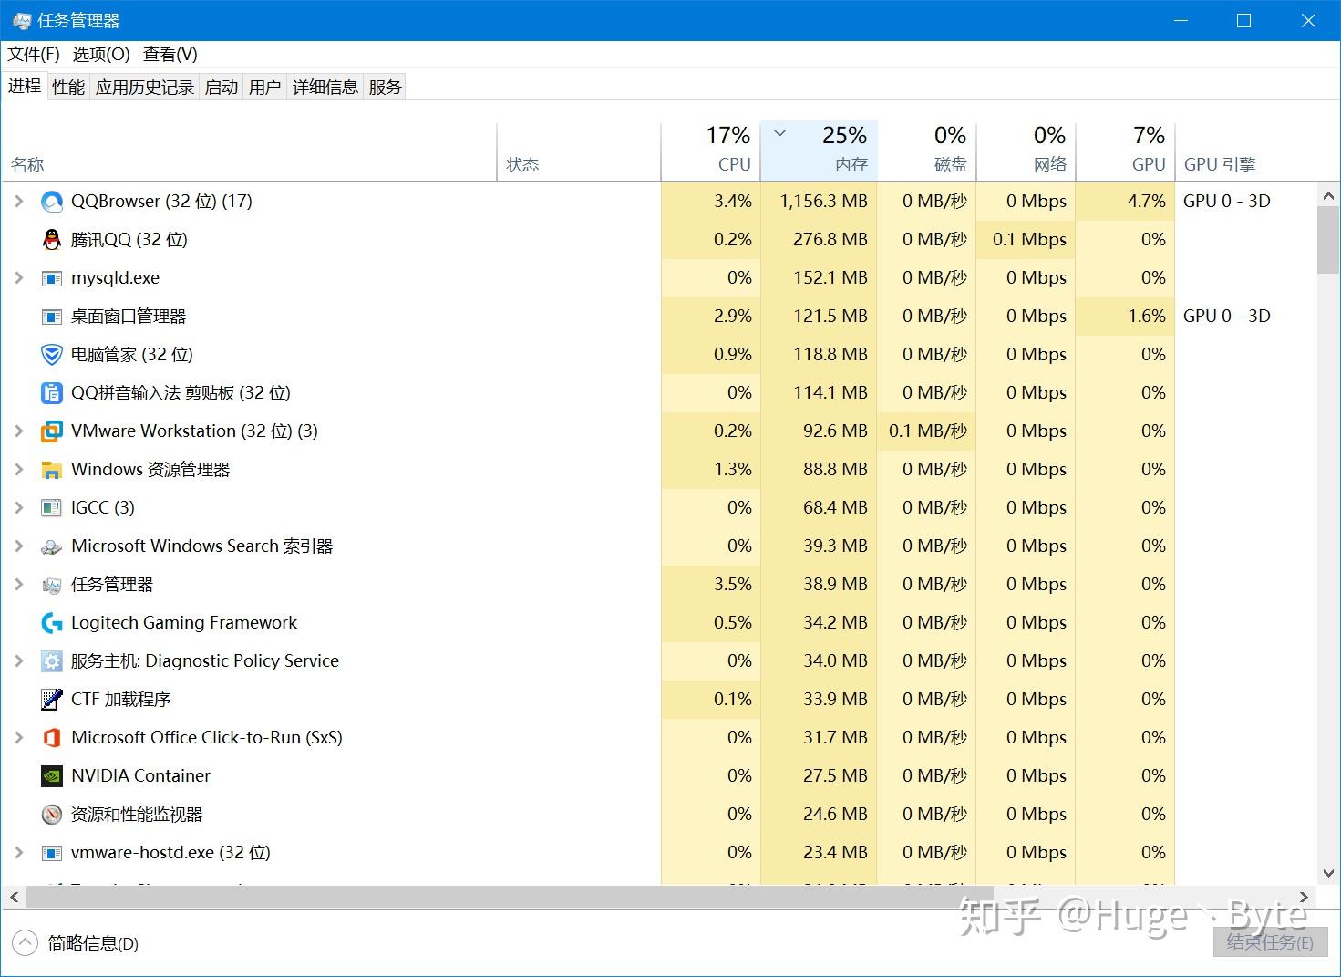The image size is (1341, 977).
Task: Click the Diagnostic Policy Service gear icon
Action: [x=52, y=661]
